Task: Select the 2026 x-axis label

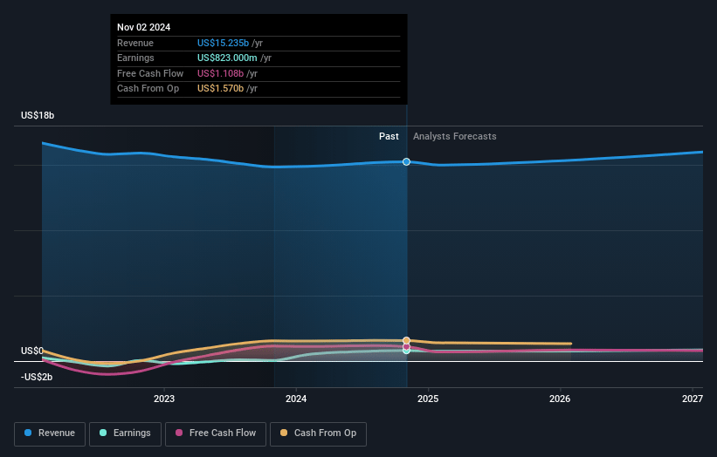Action: tap(560, 399)
